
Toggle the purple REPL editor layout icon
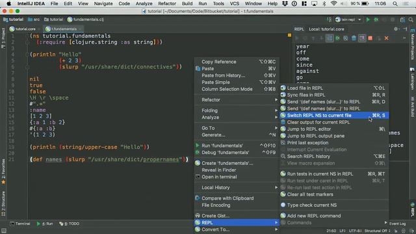pyautogui.click(x=362, y=38)
